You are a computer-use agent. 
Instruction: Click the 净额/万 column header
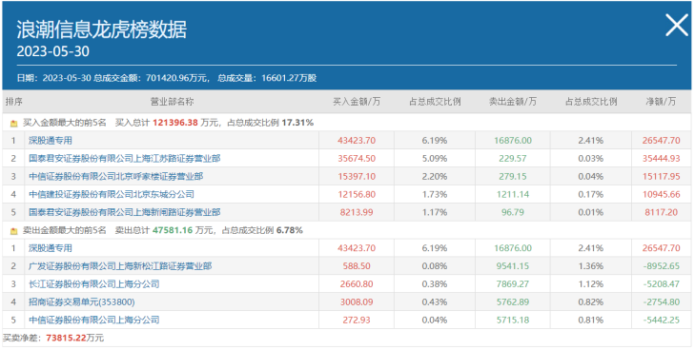(662, 102)
